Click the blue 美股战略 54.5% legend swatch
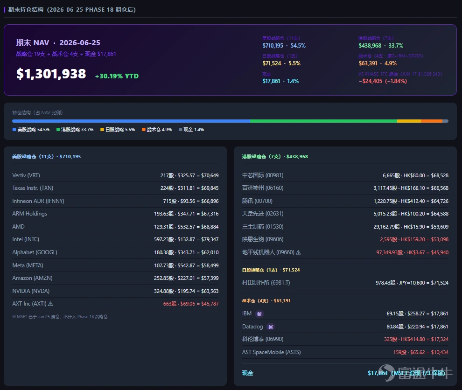This screenshot has width=462, height=390. tap(14, 130)
